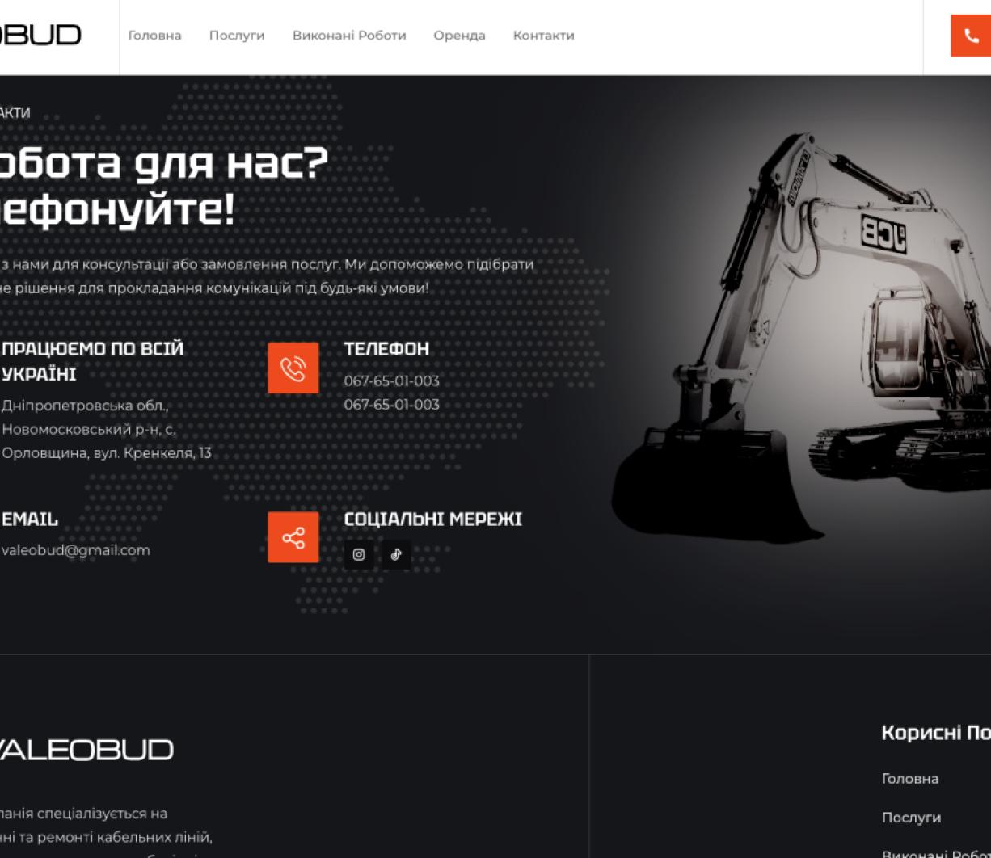
Task: Go to Послуги in the top navigation
Action: (x=237, y=36)
